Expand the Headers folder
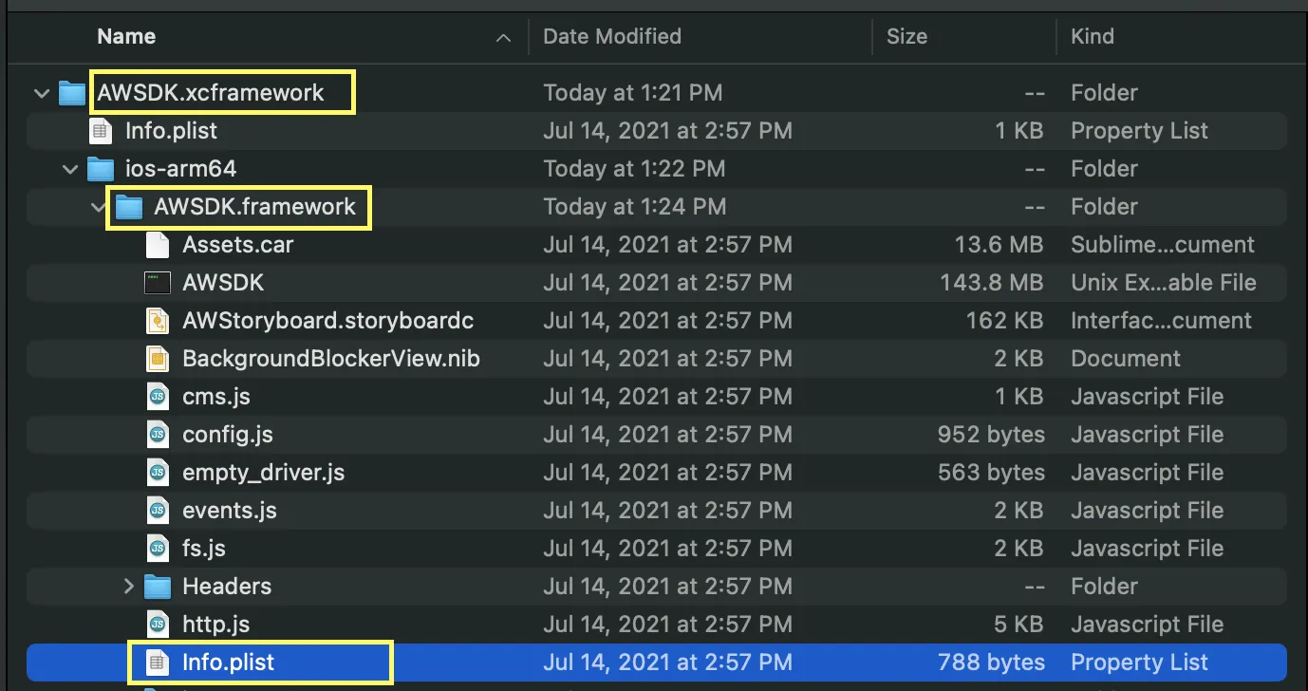 pyautogui.click(x=128, y=587)
